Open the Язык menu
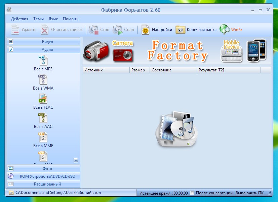Image resolution: width=278 pixels, height=202 pixels. 53,19
